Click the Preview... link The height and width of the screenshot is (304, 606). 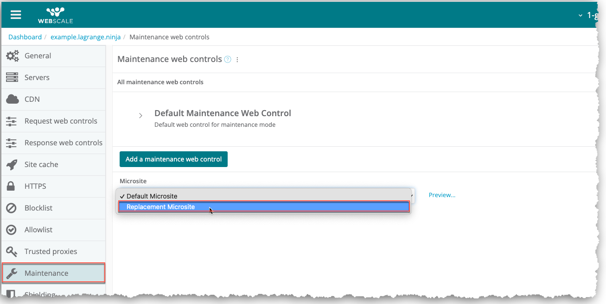(x=442, y=195)
